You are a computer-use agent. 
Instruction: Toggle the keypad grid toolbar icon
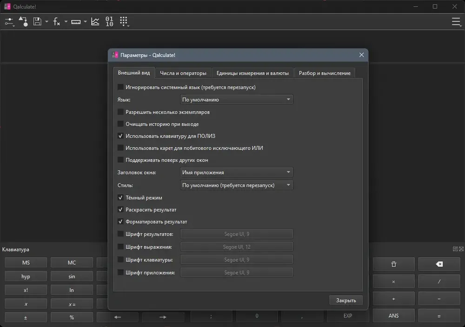coord(124,21)
